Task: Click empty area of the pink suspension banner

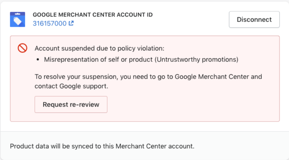Action: [x=193, y=105]
